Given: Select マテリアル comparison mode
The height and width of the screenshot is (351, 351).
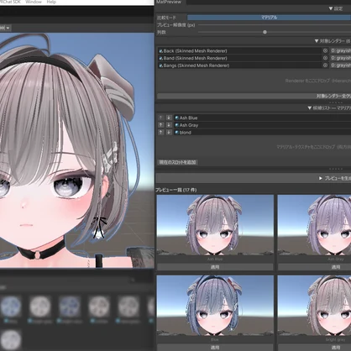Looking at the screenshot, I should click(x=269, y=18).
